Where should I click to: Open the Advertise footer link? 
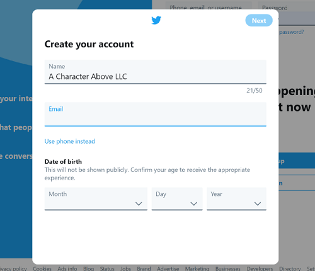(x=168, y=268)
